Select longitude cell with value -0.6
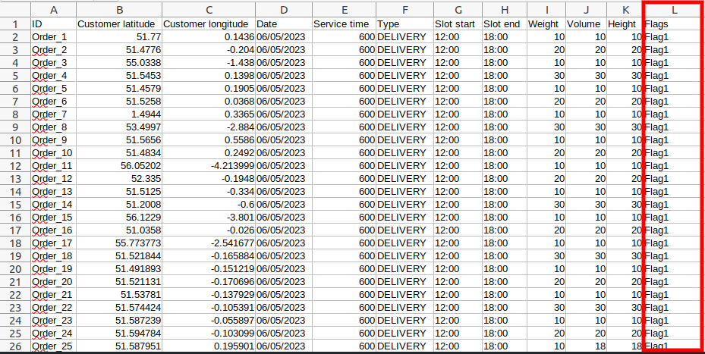 [208, 205]
